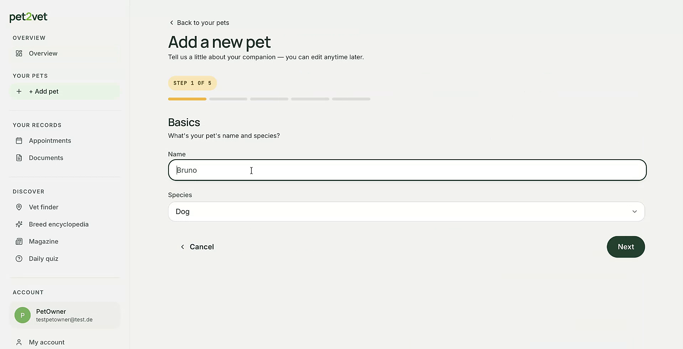Click the Magazine newspaper icon

tap(19, 241)
